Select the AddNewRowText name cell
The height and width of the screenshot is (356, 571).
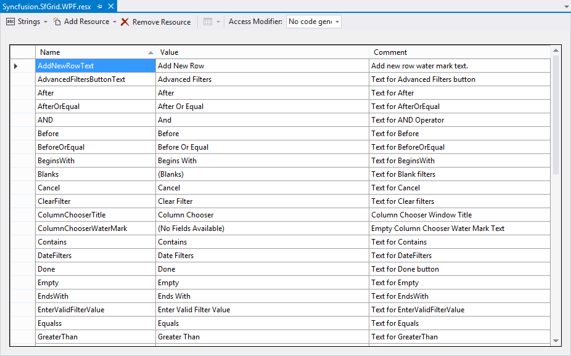[x=96, y=66]
